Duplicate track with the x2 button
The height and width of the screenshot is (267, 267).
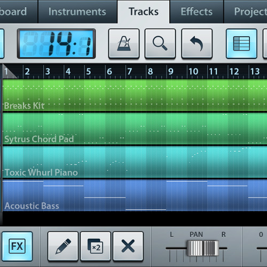96,246
